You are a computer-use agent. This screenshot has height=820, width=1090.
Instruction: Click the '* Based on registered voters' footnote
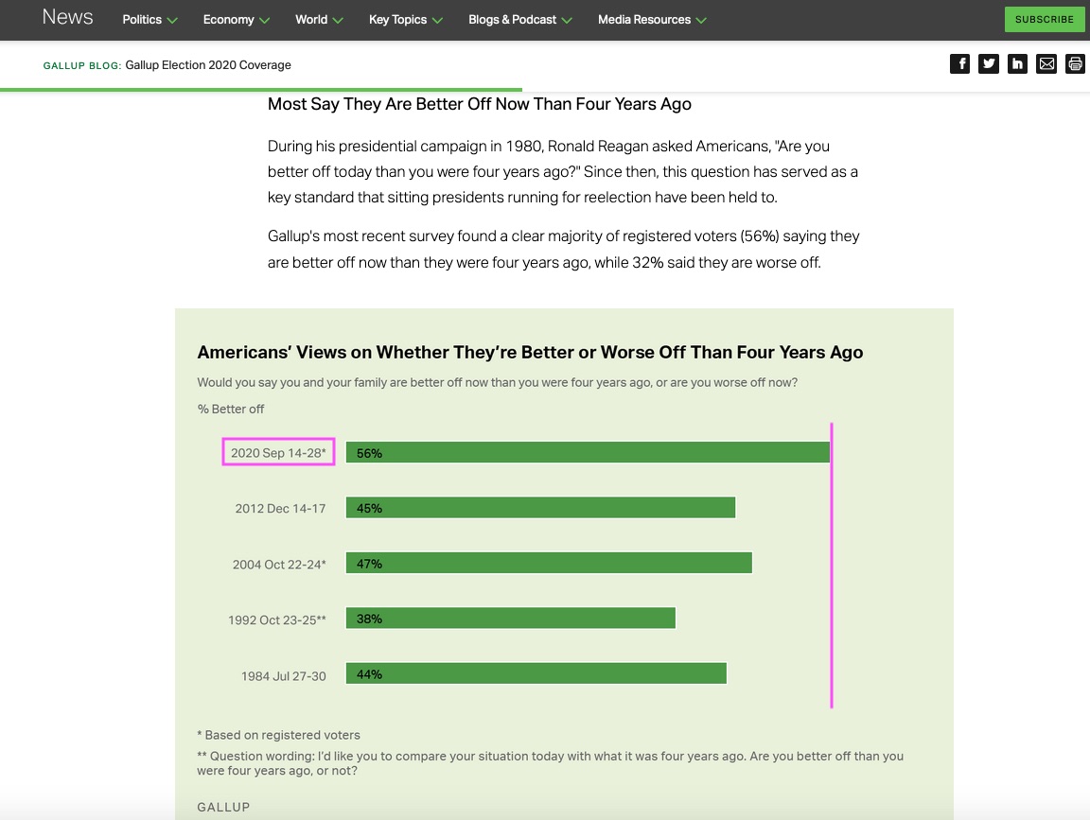click(279, 735)
